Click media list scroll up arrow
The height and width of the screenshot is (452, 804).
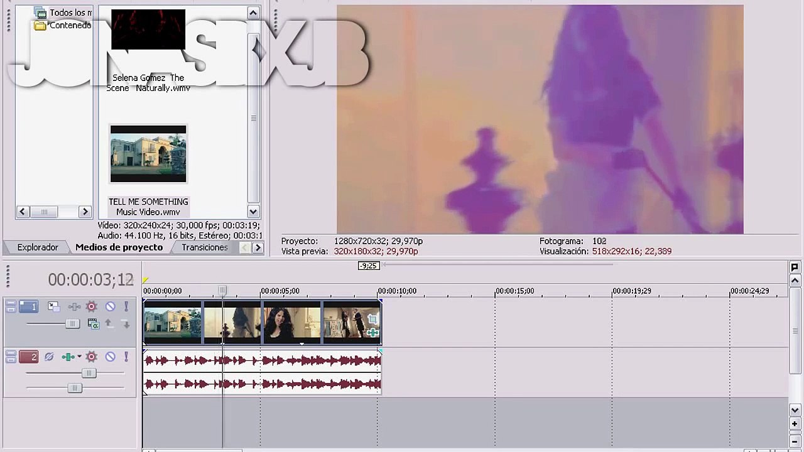coord(253,13)
